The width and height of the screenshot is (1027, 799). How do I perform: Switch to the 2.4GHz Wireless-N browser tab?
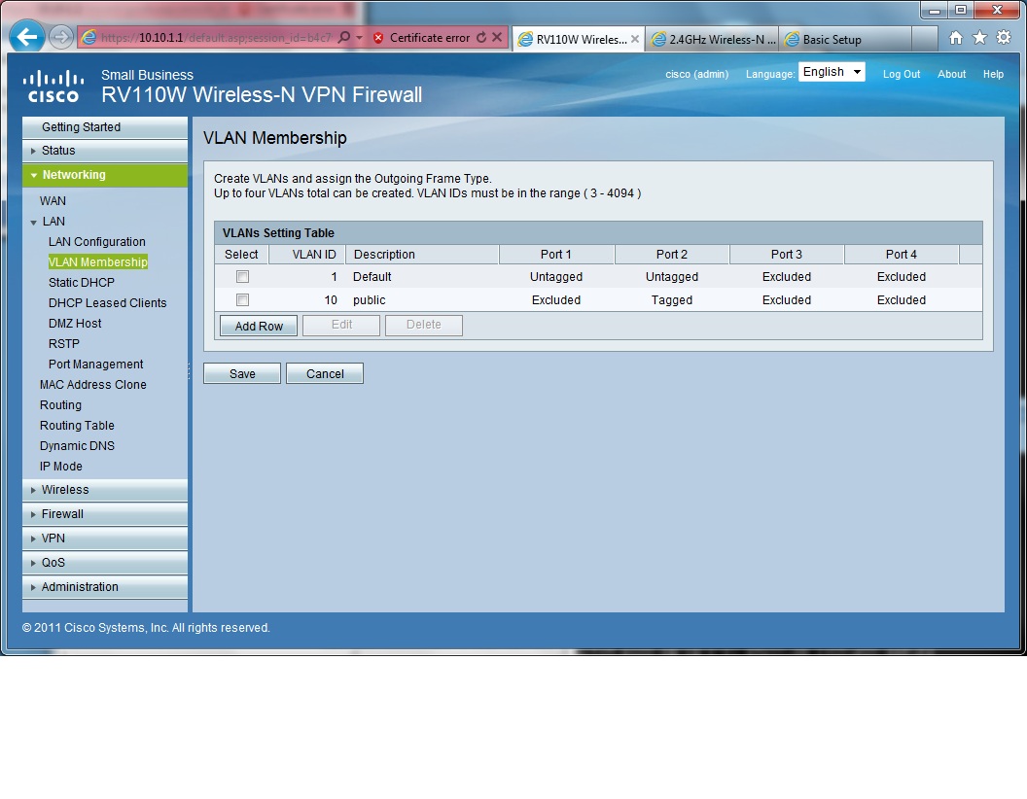tap(713, 39)
